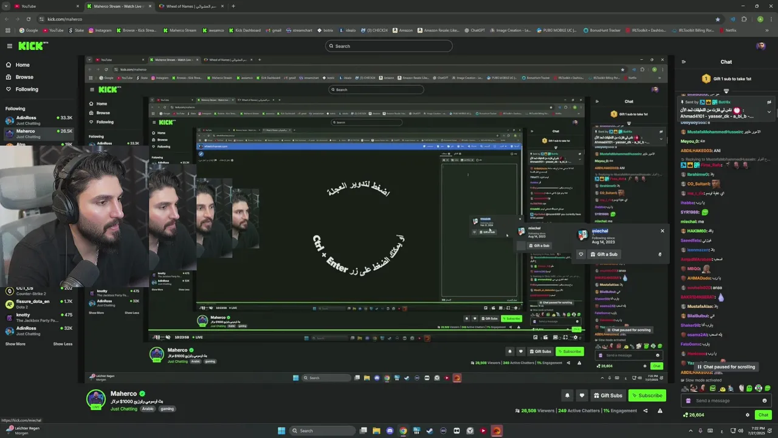Open Maherco channel in Following list
The height and width of the screenshot is (438, 778).
point(39,133)
